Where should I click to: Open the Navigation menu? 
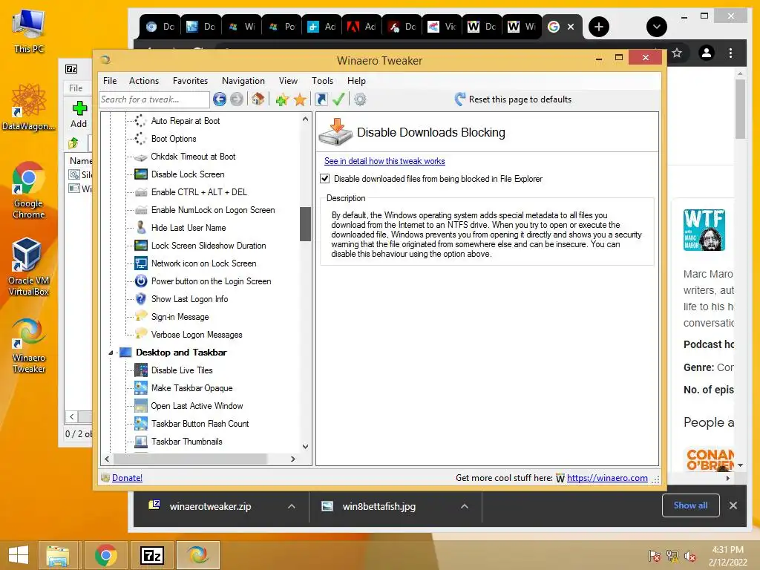coord(243,81)
